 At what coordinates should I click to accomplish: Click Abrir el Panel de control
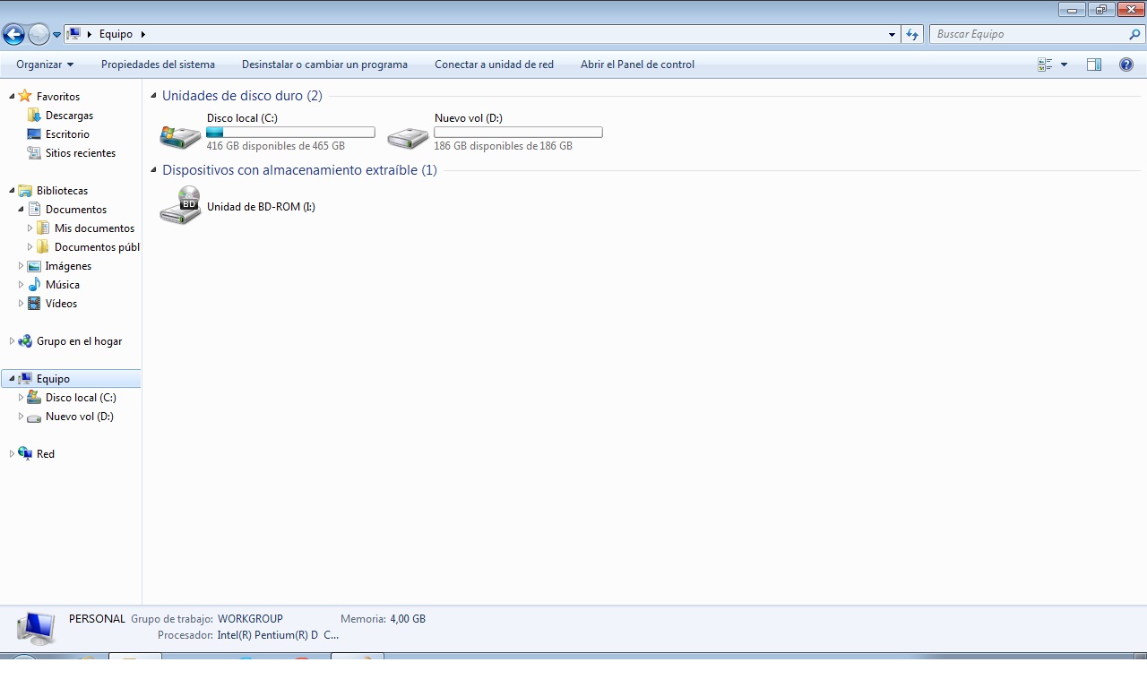tap(637, 64)
